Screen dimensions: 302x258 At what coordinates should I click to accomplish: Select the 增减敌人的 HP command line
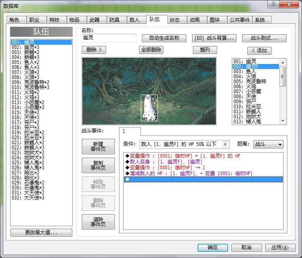coord(203,174)
